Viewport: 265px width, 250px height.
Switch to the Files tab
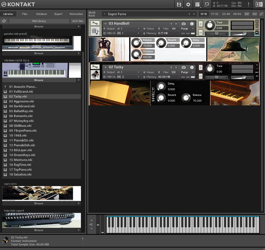[25, 14]
